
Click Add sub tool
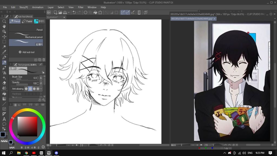[27, 52]
